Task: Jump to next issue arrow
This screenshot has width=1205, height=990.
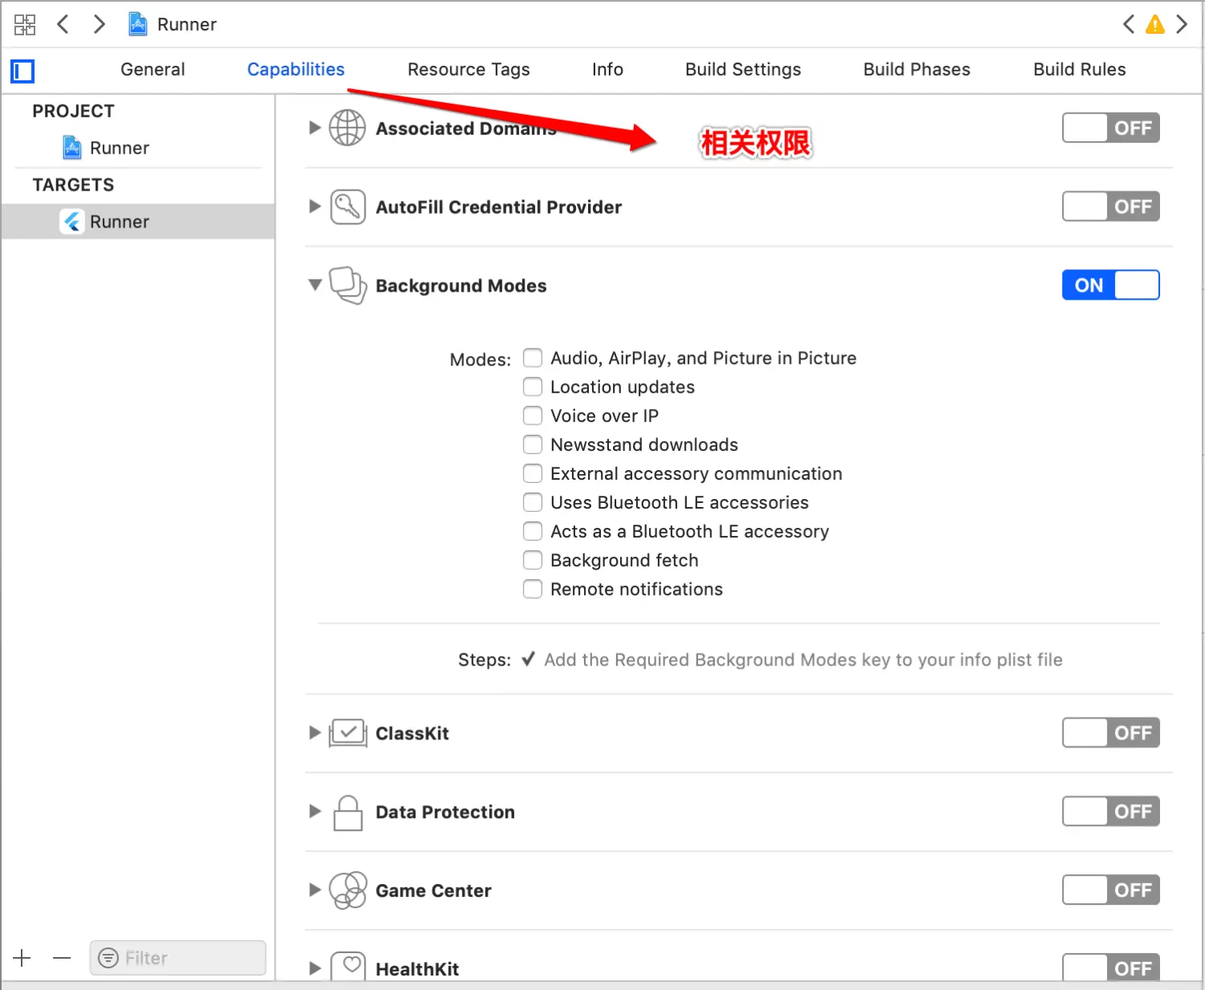Action: pyautogui.click(x=1182, y=24)
